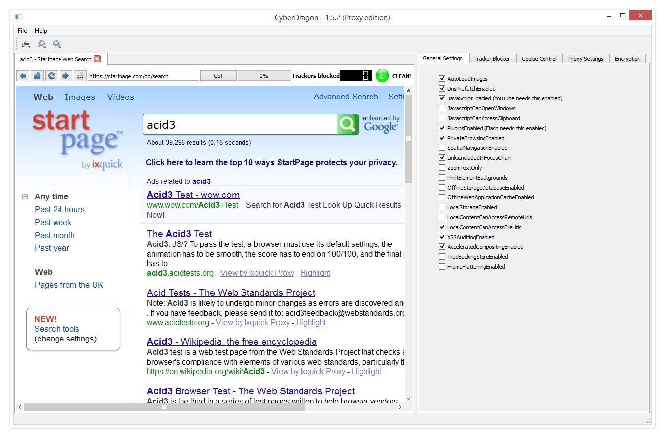
Task: Enable LocalContentCanAccessRemoteUrls
Action: [442, 217]
